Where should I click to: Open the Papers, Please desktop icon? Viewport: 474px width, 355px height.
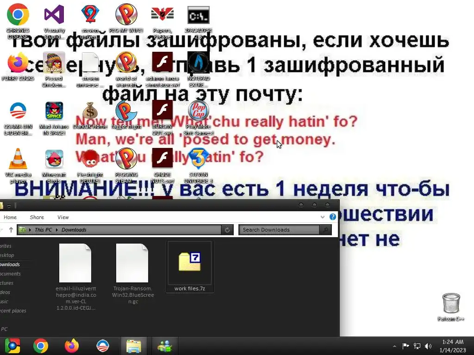coord(162,14)
